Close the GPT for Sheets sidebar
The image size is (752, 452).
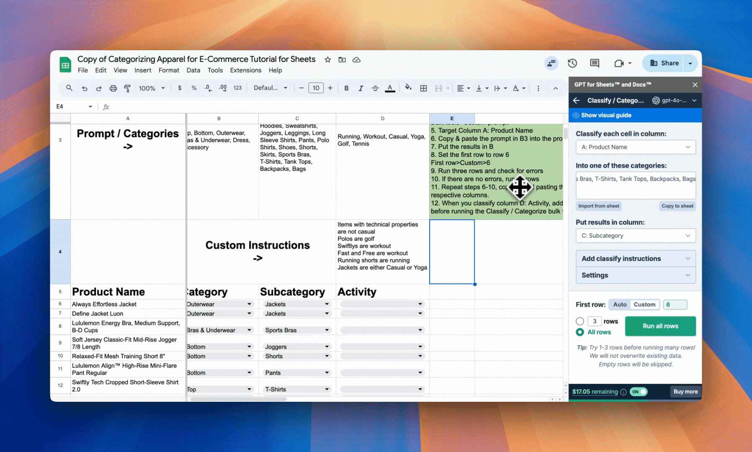pyautogui.click(x=695, y=85)
